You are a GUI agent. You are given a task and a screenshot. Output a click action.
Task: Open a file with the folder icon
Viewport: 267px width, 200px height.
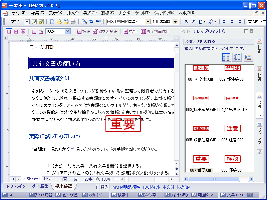point(59,22)
